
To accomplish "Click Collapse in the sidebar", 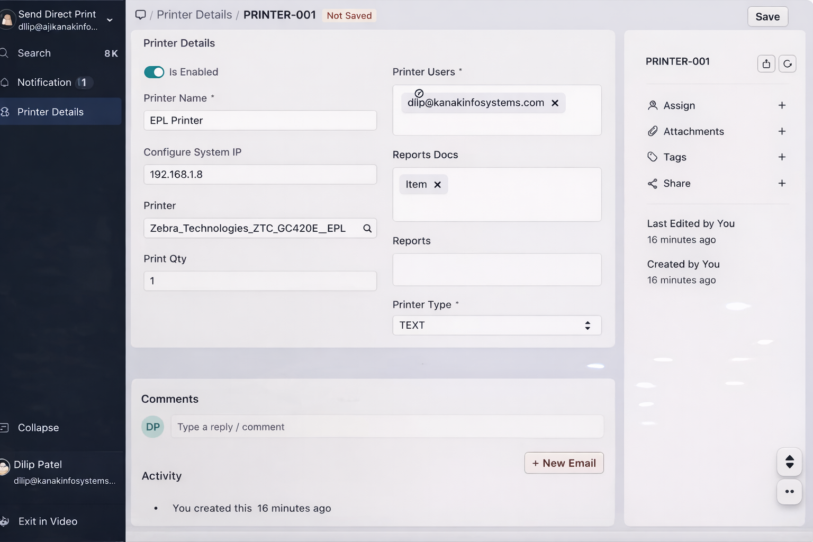I will [x=38, y=428].
